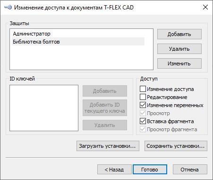Open Загрузить установки dialog
Image resolution: width=213 pixels, height=180 pixels.
[x=108, y=146]
